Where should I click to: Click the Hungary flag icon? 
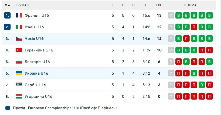click(19, 96)
